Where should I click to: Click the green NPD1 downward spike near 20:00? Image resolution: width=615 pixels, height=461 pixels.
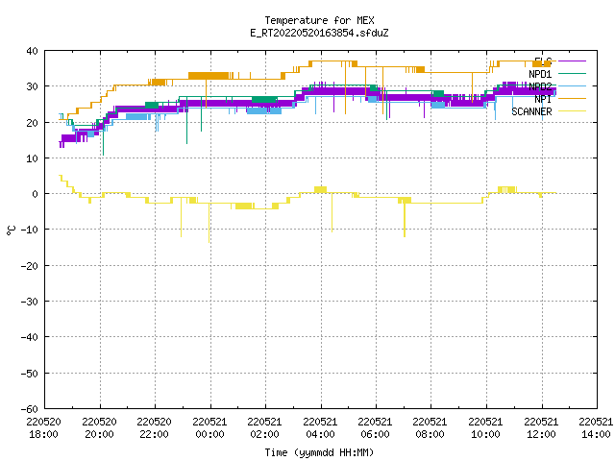103,142
